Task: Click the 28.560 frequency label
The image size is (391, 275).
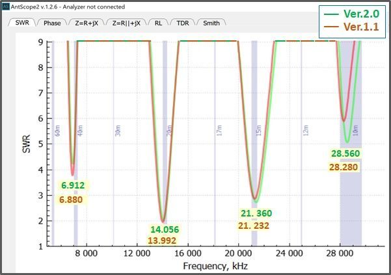Action: (x=345, y=154)
